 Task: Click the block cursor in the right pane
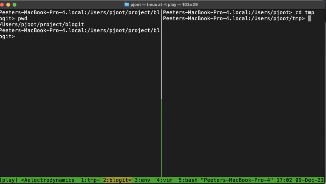click(309, 18)
